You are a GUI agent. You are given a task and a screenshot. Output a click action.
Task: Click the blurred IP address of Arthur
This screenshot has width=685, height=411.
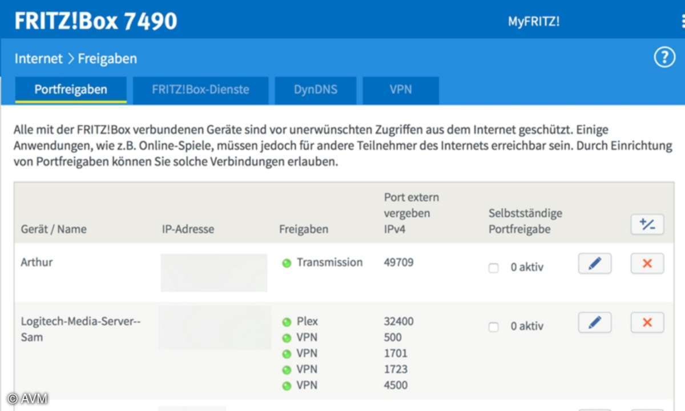tap(214, 273)
